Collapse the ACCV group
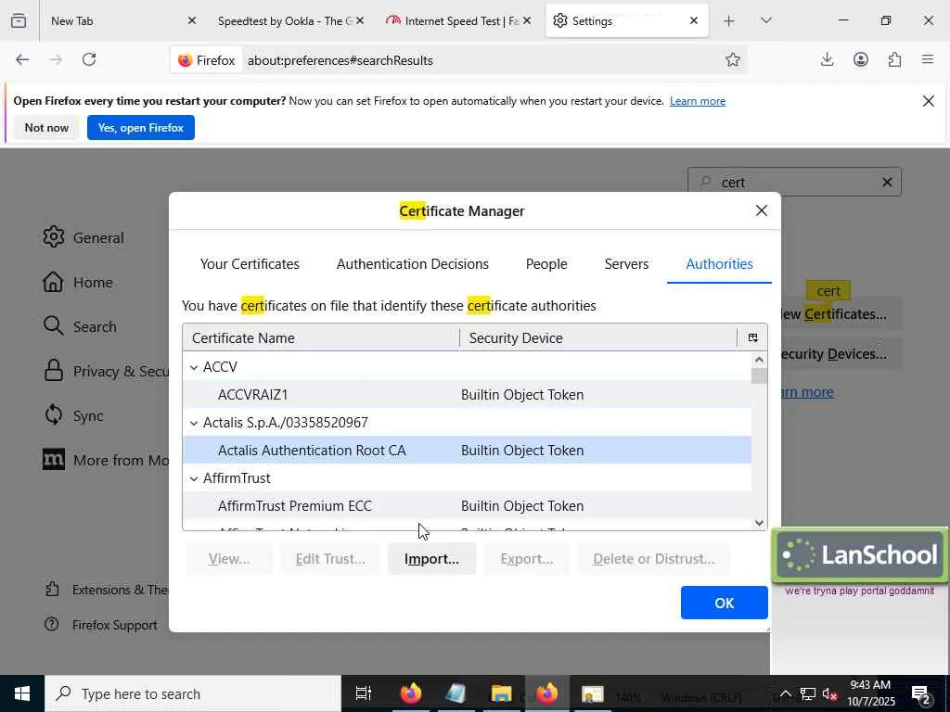The image size is (950, 712). (x=194, y=367)
